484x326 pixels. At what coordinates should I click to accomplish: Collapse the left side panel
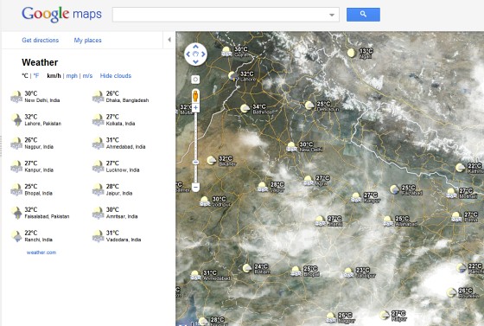coord(169,40)
